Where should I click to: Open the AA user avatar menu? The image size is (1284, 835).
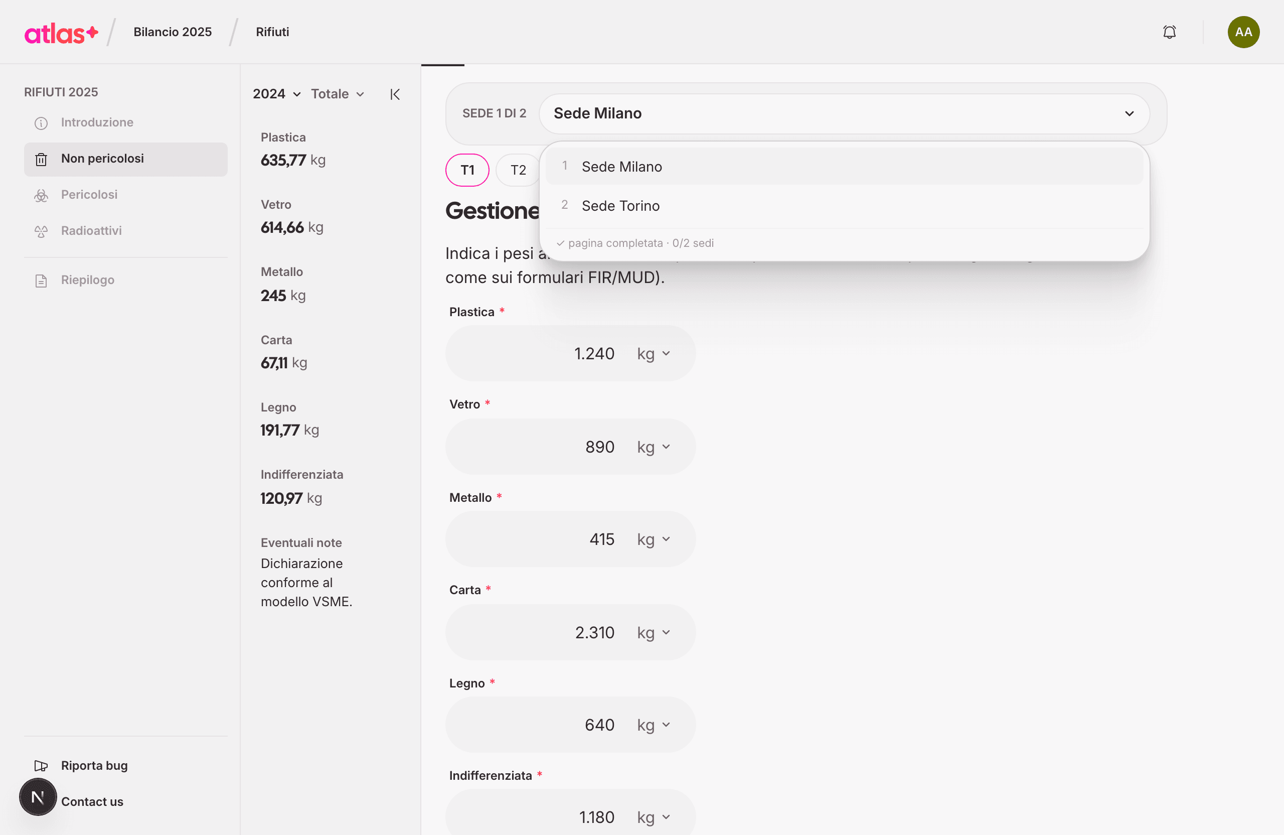click(1243, 33)
